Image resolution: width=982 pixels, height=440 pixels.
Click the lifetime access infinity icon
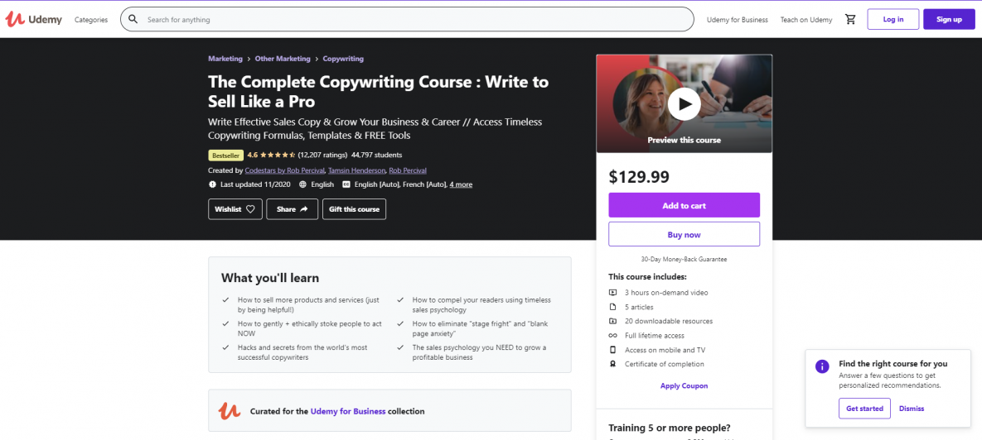click(x=612, y=336)
